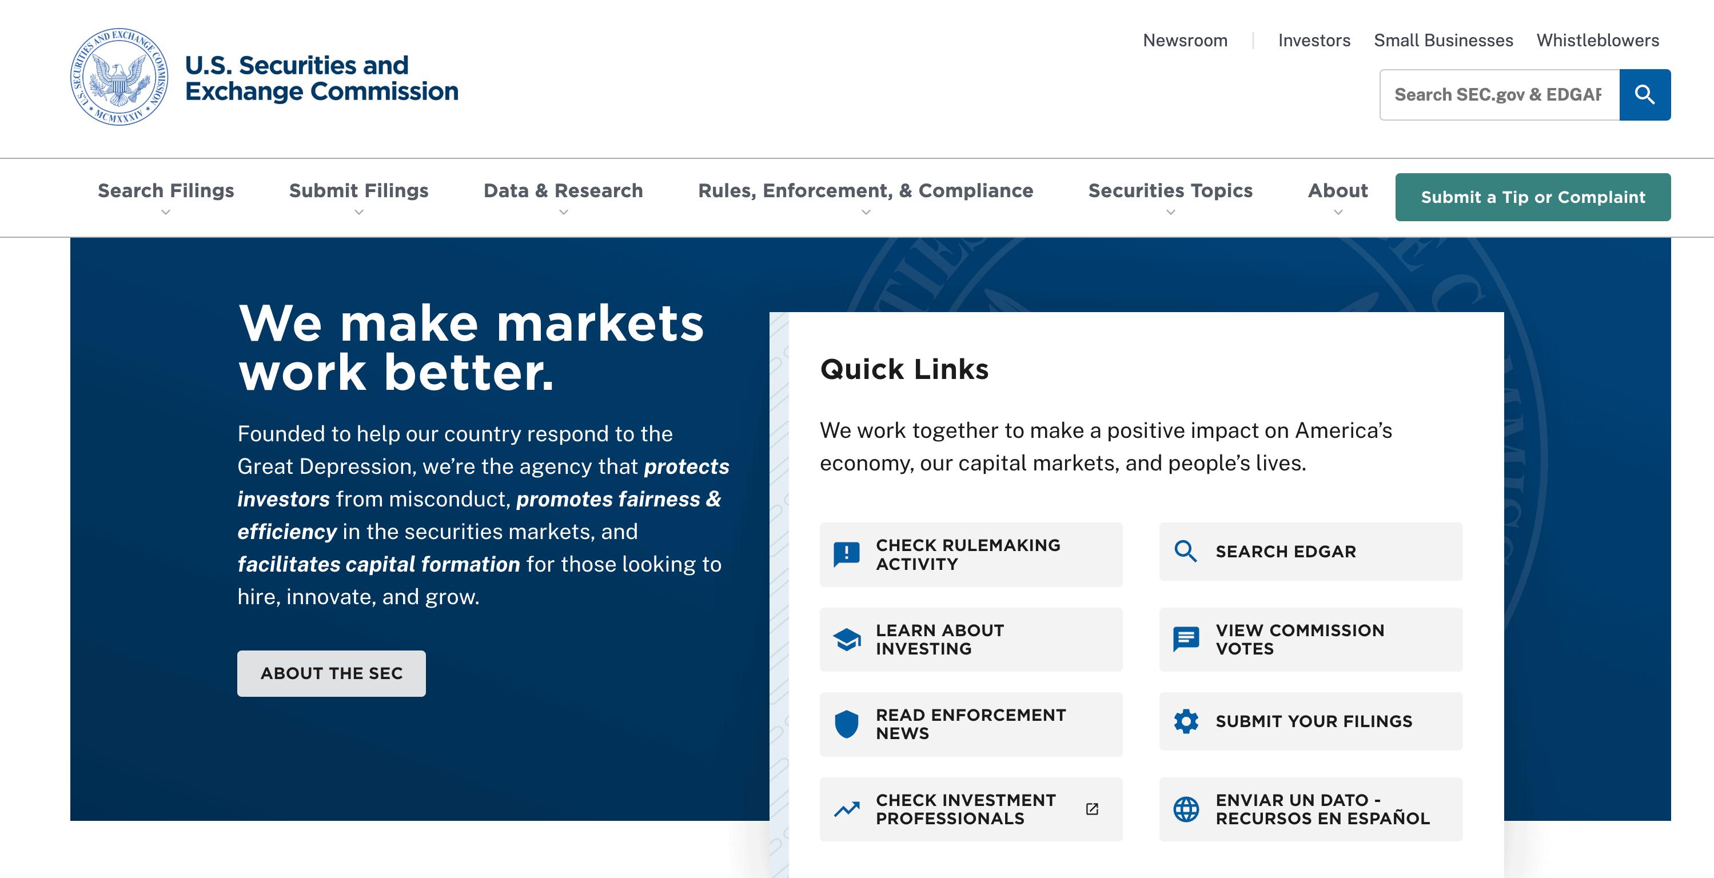Click the magnifying glass search button
This screenshot has height=878, width=1714.
tap(1644, 94)
